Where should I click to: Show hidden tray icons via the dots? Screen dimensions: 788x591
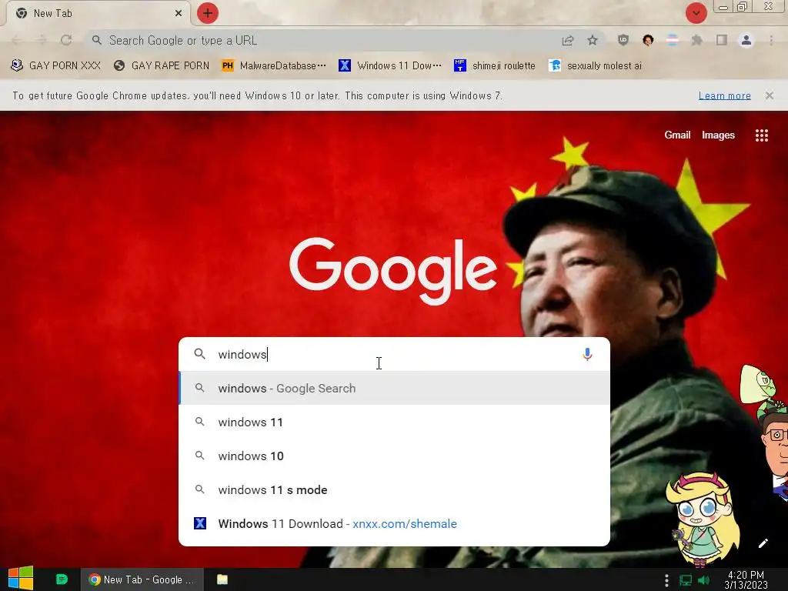click(x=666, y=580)
